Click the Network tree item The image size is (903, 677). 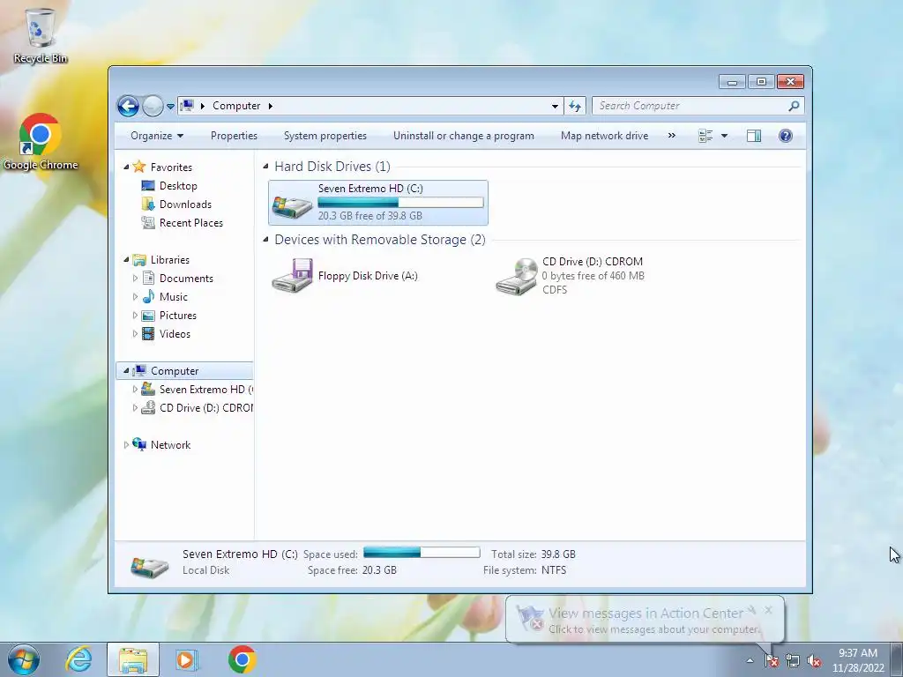click(x=170, y=445)
